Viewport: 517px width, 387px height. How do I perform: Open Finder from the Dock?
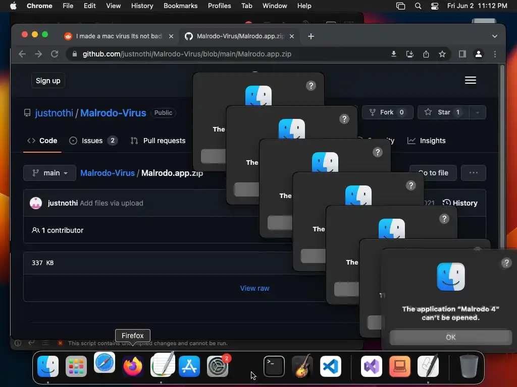(48, 366)
